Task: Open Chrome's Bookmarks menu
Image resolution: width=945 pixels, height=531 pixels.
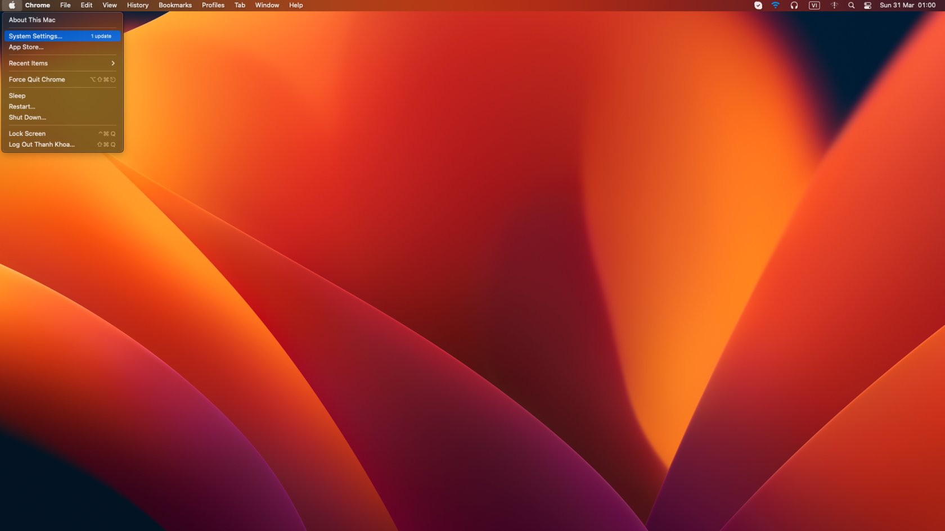Action: pyautogui.click(x=174, y=5)
